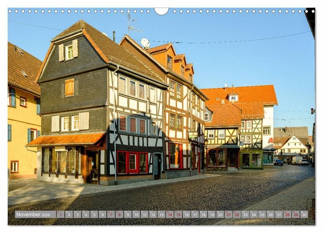
Task: Select the red day 22 cell
Action: pos(237,214)
